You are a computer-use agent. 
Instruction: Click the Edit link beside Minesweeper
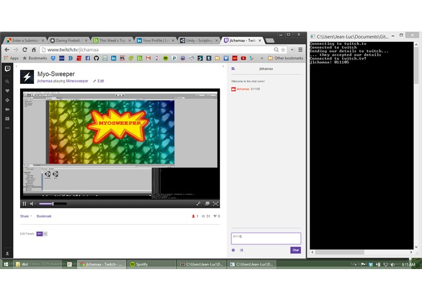pyautogui.click(x=99, y=81)
